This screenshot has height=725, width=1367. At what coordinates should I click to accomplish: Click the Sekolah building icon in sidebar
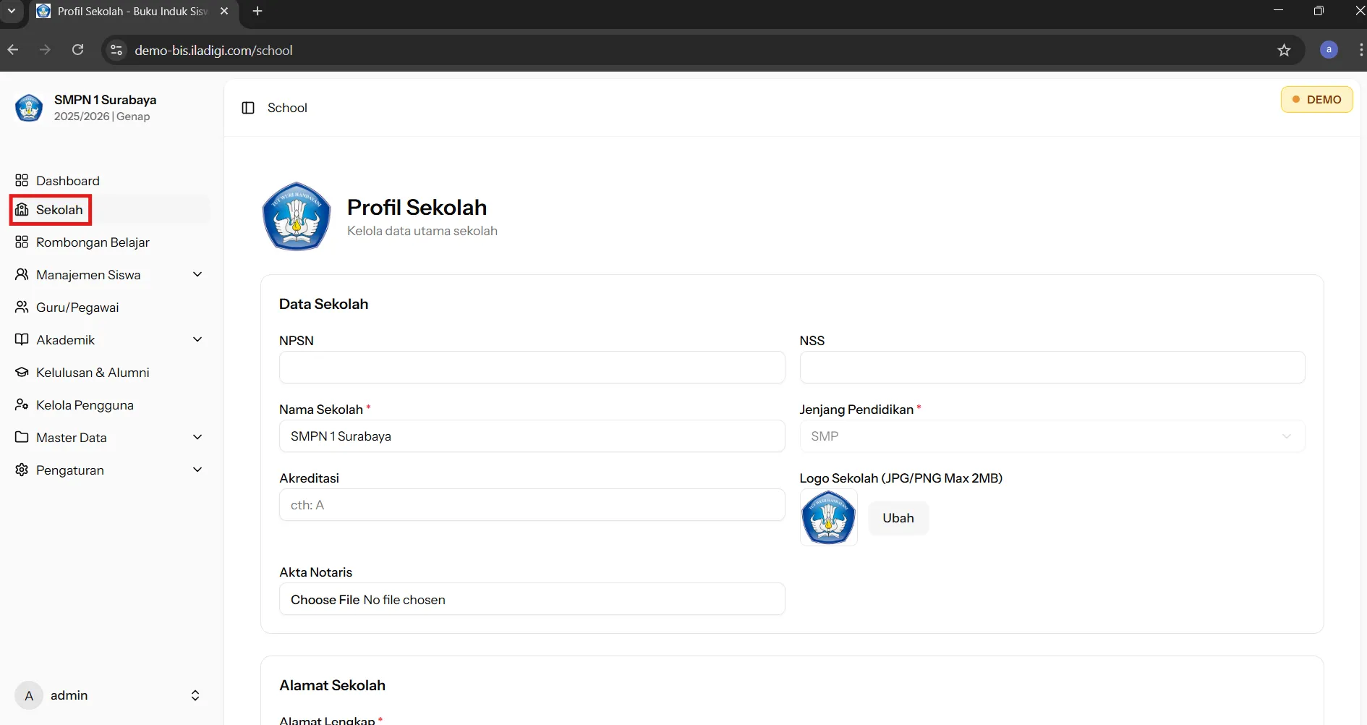[22, 210]
